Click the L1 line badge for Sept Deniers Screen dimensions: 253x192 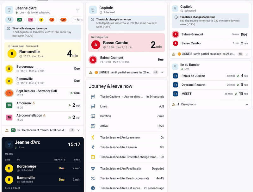(x=9, y=93)
